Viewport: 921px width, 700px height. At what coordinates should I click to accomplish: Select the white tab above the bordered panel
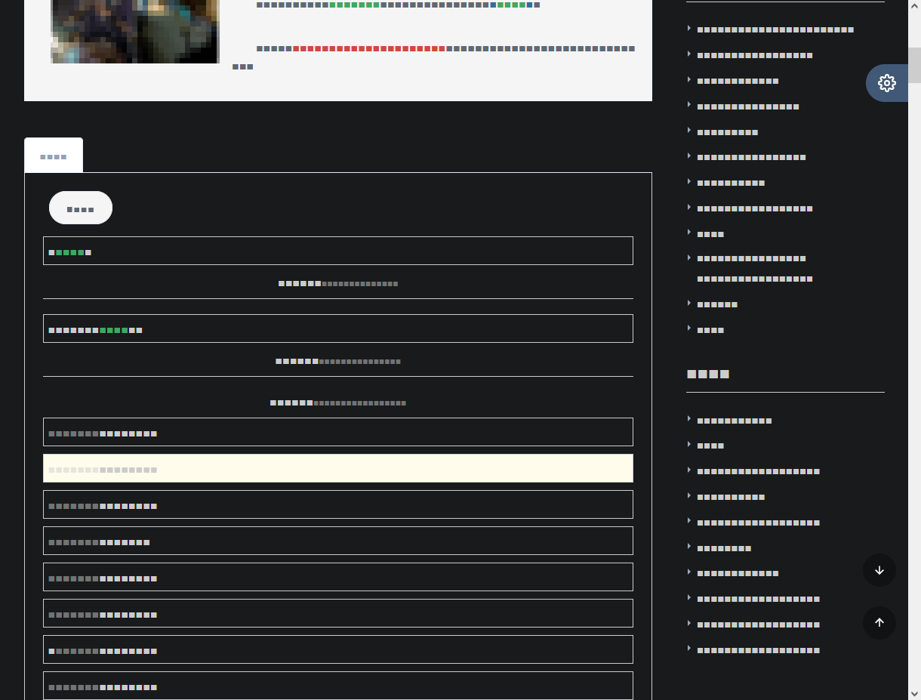(x=54, y=156)
